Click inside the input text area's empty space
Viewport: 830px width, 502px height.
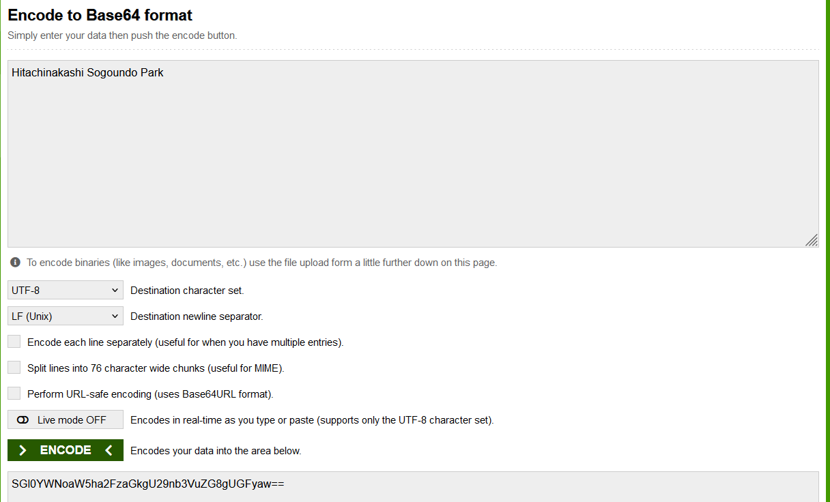pos(410,164)
